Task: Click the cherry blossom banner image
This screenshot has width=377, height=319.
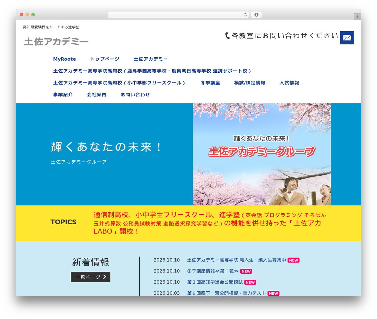Action: point(262,154)
